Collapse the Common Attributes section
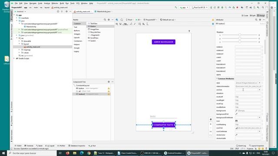 click(x=217, y=78)
